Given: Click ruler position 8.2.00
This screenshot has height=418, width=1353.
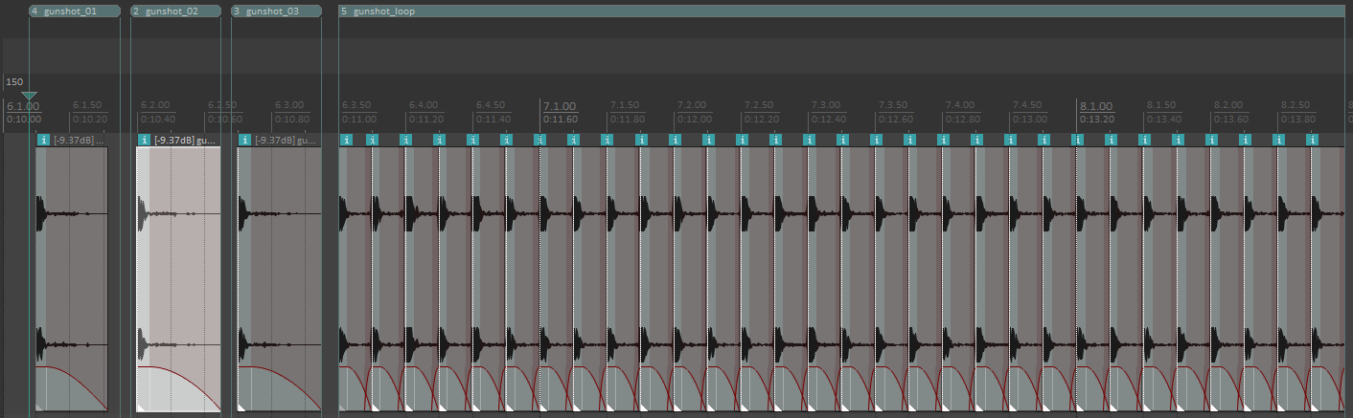Looking at the screenshot, I should (x=1228, y=104).
